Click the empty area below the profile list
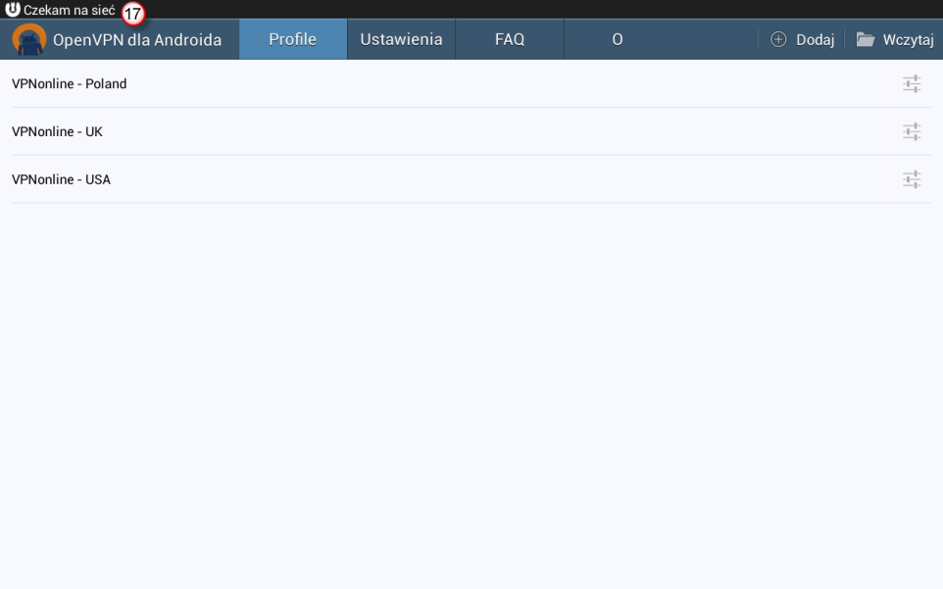This screenshot has height=589, width=943. pyautogui.click(x=471, y=392)
